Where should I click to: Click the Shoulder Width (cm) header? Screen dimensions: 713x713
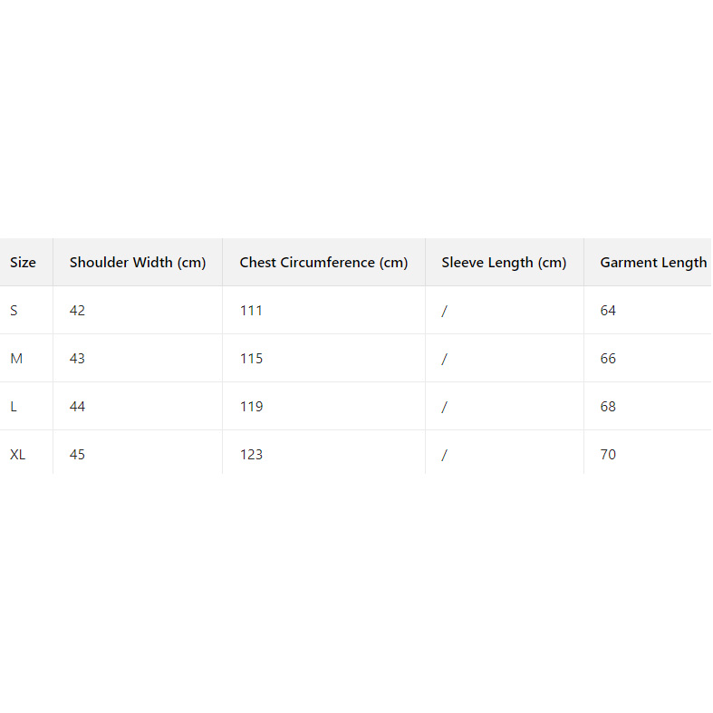[x=138, y=263]
